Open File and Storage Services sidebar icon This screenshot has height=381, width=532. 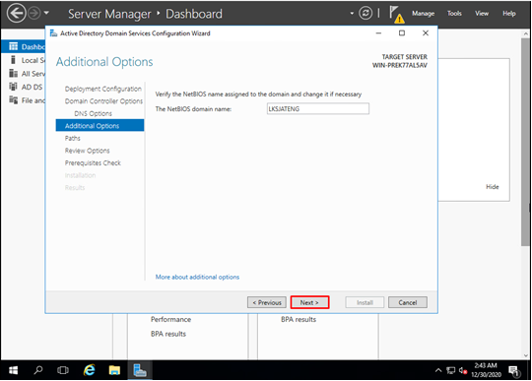coord(13,100)
